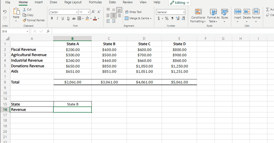This screenshot has height=143, width=274.
Task: Expand the fill colour dropdown arrow
Action: (x=91, y=18)
